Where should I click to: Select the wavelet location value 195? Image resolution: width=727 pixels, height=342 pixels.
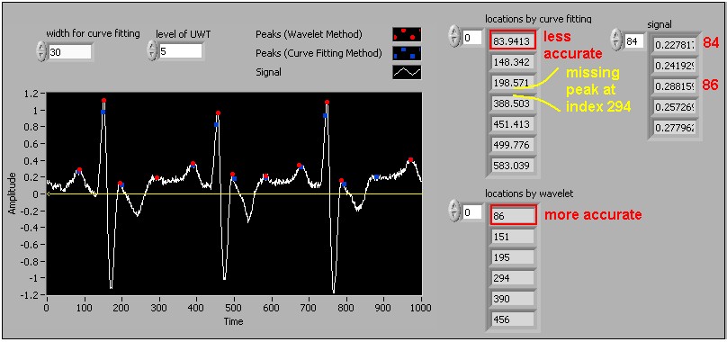(513, 257)
